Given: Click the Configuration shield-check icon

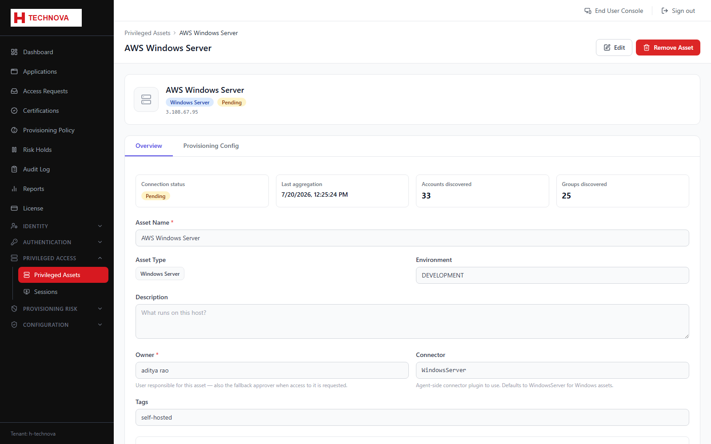Looking at the screenshot, I should tap(14, 325).
